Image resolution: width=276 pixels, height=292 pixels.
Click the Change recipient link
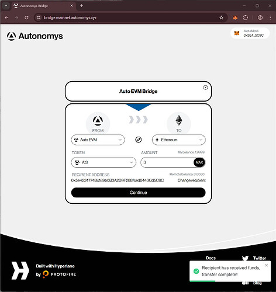[x=191, y=180]
